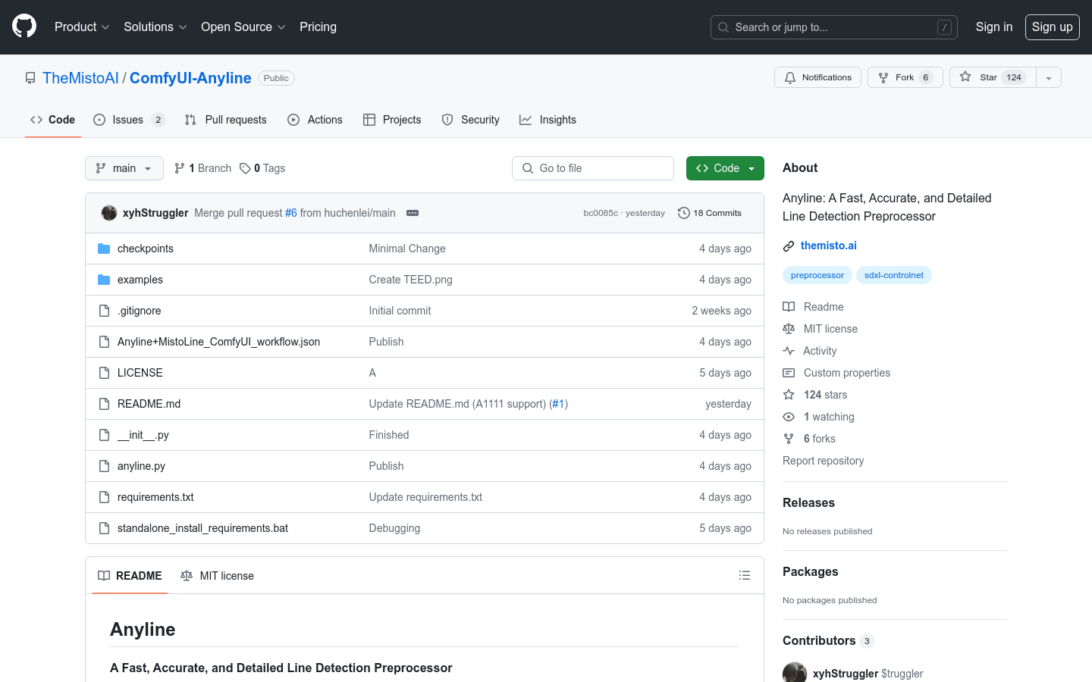Click the Star icon button
1092x682 pixels.
pos(965,77)
